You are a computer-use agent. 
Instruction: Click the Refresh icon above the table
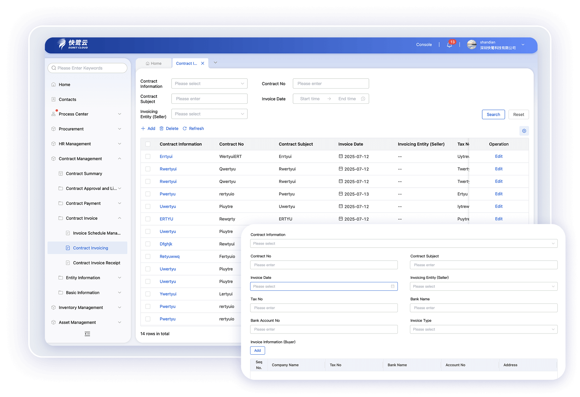pyautogui.click(x=185, y=129)
